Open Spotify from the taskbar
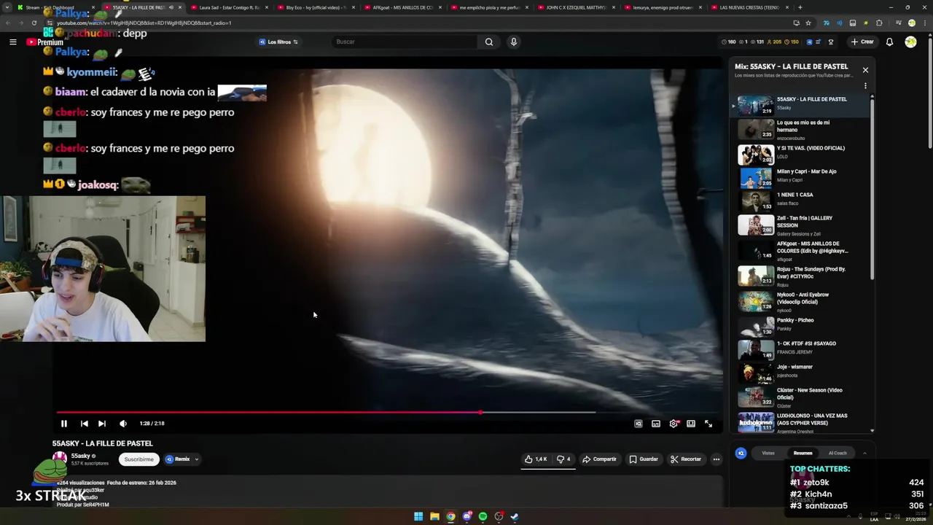 click(x=483, y=517)
